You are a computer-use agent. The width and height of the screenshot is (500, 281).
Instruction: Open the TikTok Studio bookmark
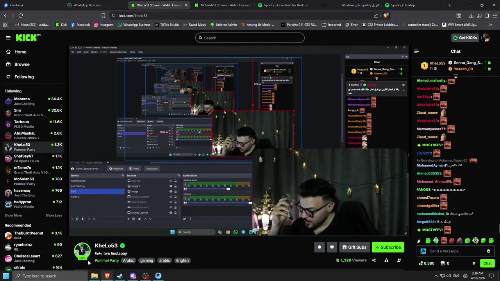pyautogui.click(x=166, y=25)
